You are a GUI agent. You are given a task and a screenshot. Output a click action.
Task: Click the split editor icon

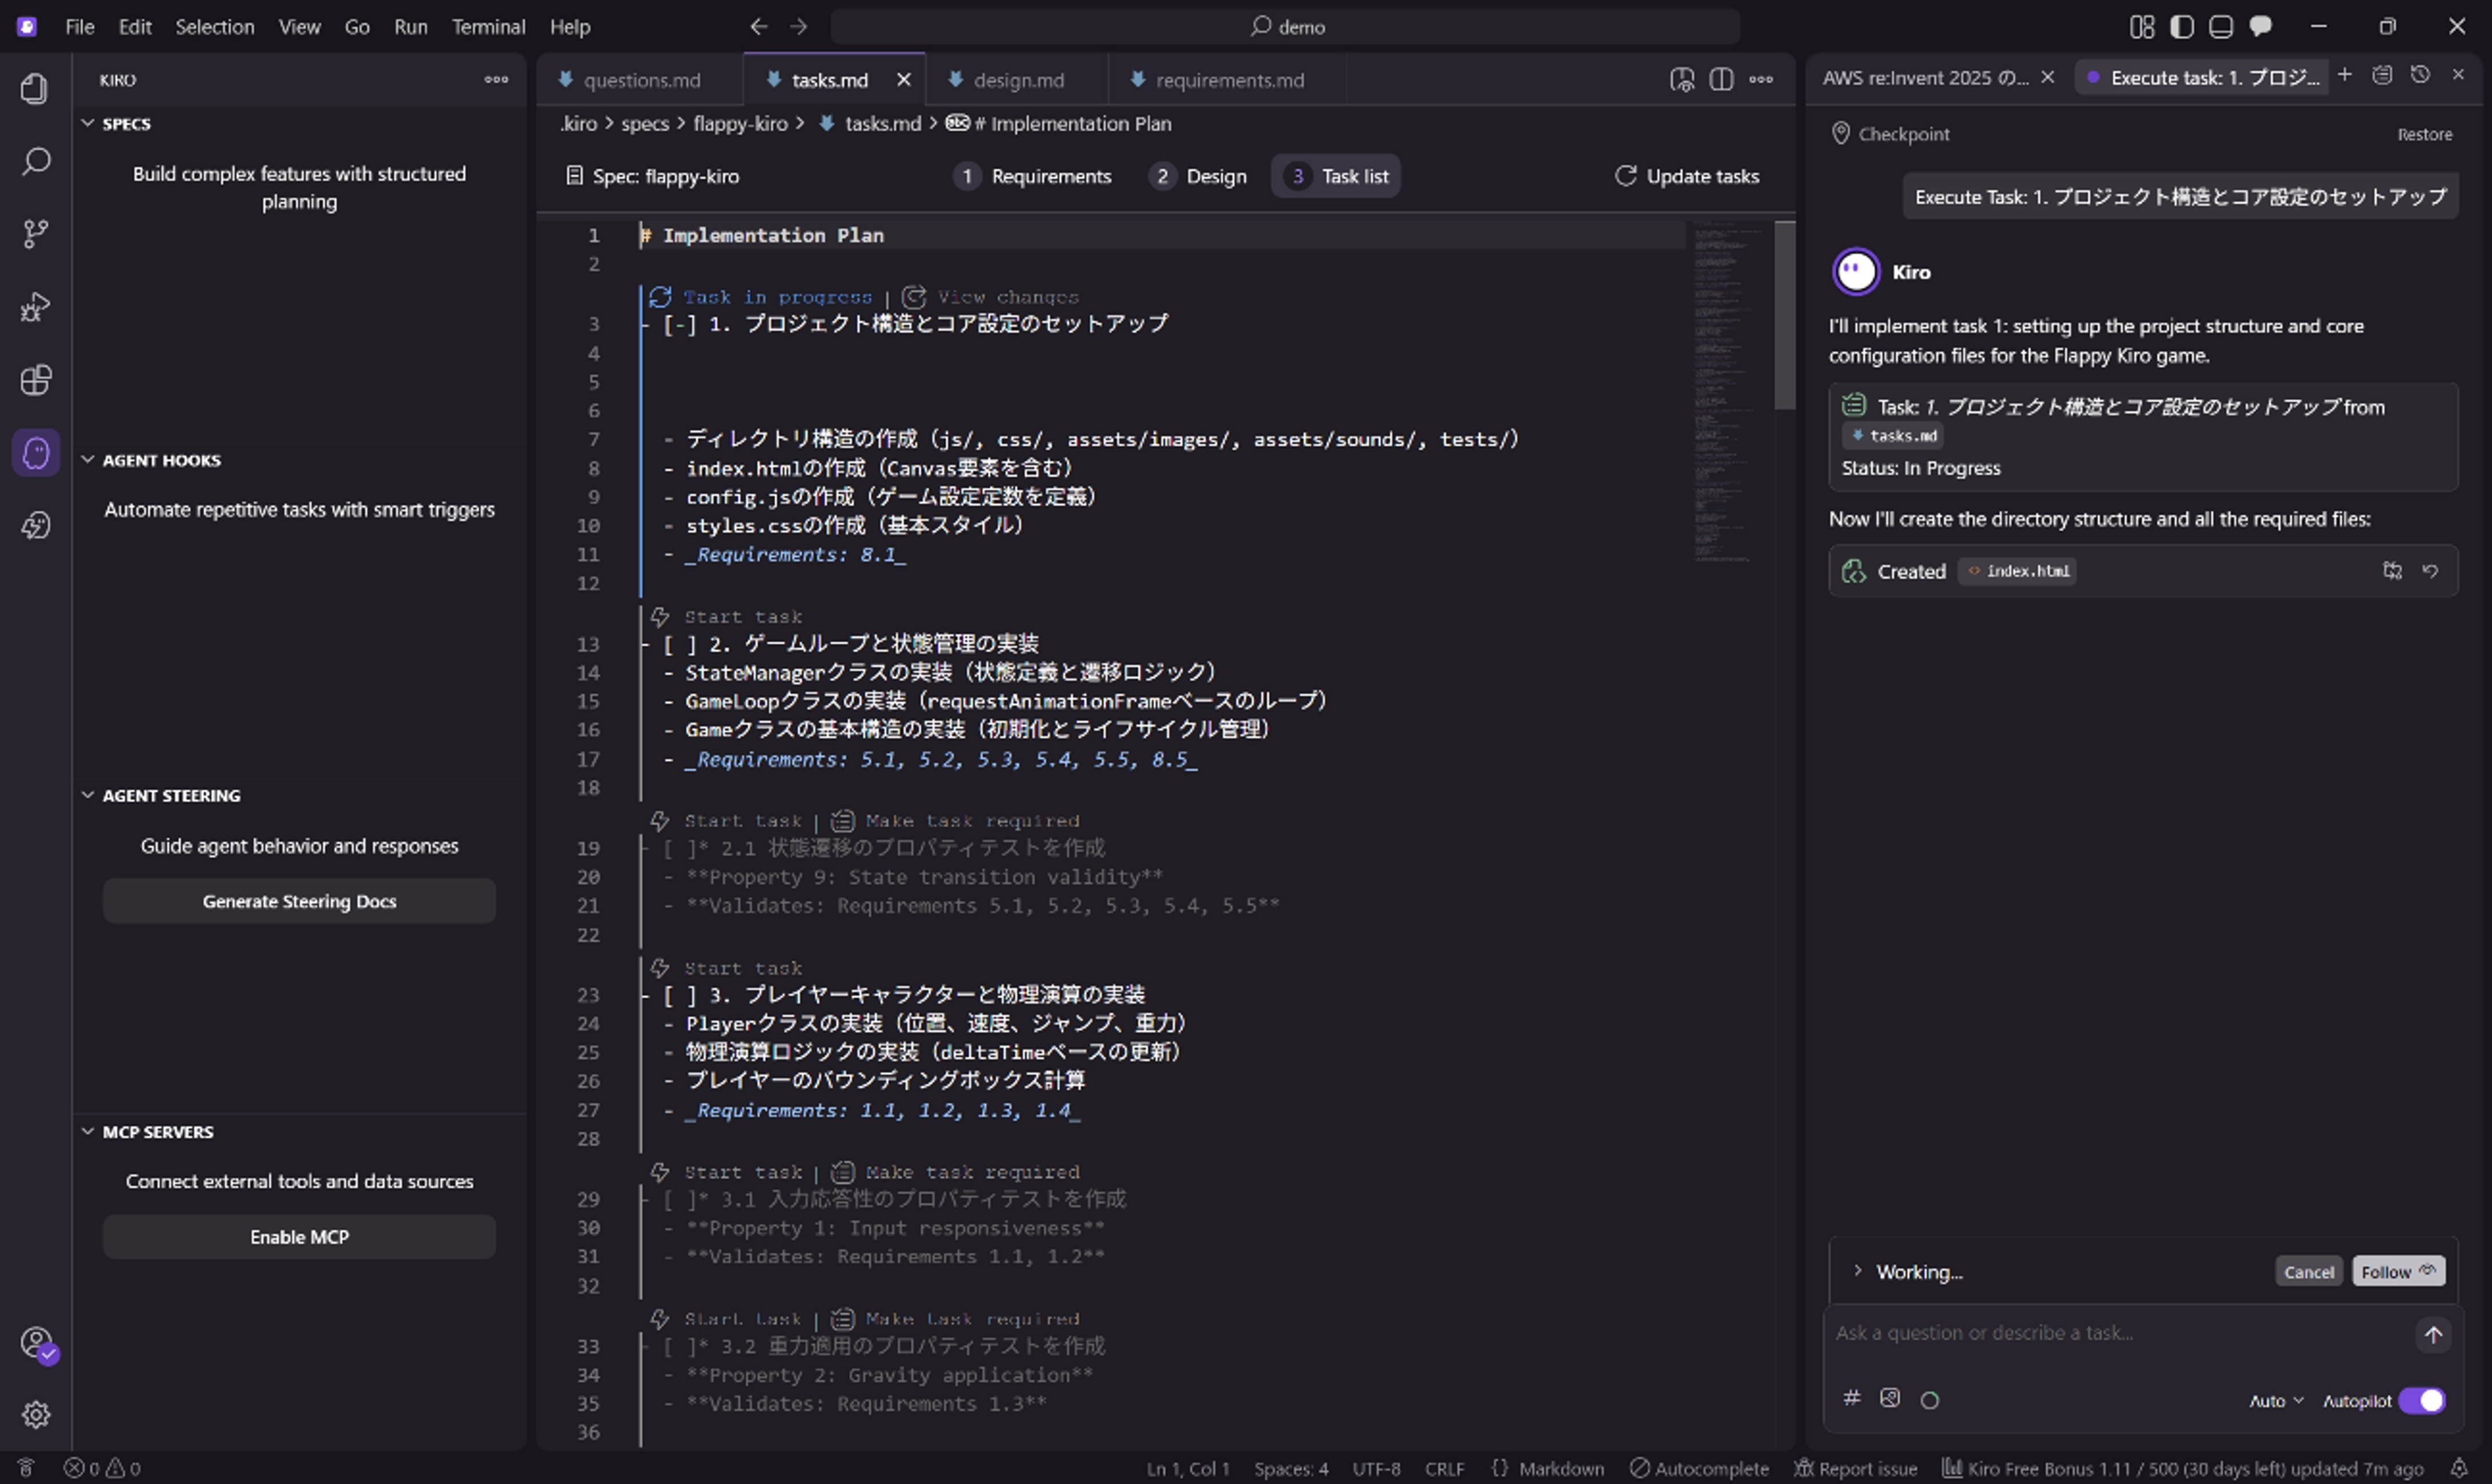point(1721,80)
